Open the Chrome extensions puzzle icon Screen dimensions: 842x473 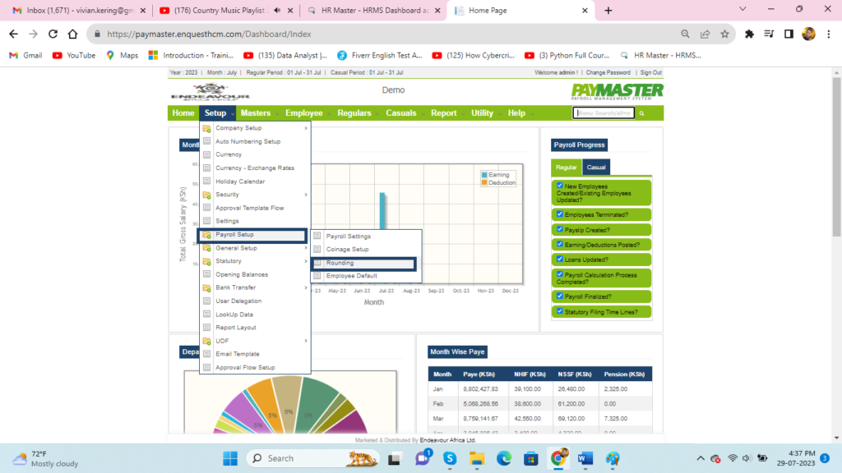click(749, 34)
